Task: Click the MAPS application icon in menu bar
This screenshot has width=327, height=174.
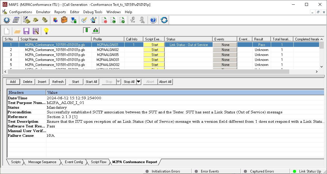Action: click(4, 12)
